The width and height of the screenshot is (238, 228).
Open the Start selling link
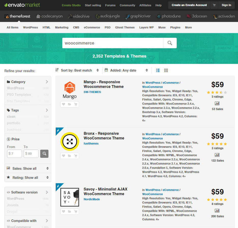click(93, 5)
